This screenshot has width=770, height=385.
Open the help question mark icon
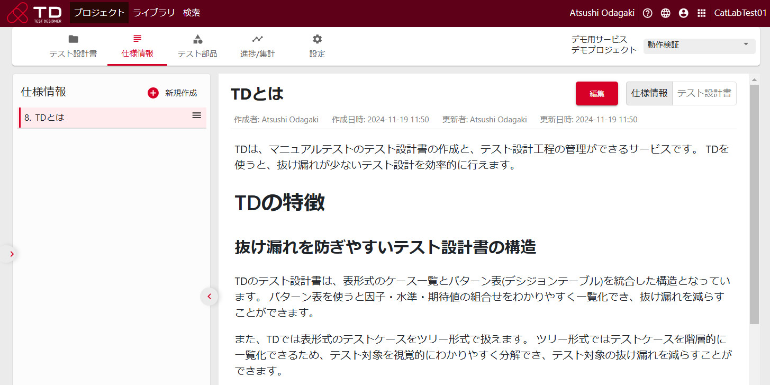click(647, 13)
